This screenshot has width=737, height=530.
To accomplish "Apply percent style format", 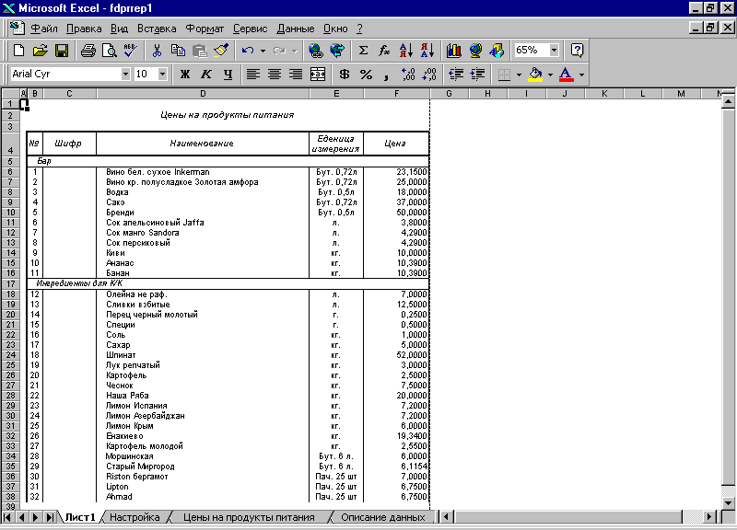I will coord(366,75).
